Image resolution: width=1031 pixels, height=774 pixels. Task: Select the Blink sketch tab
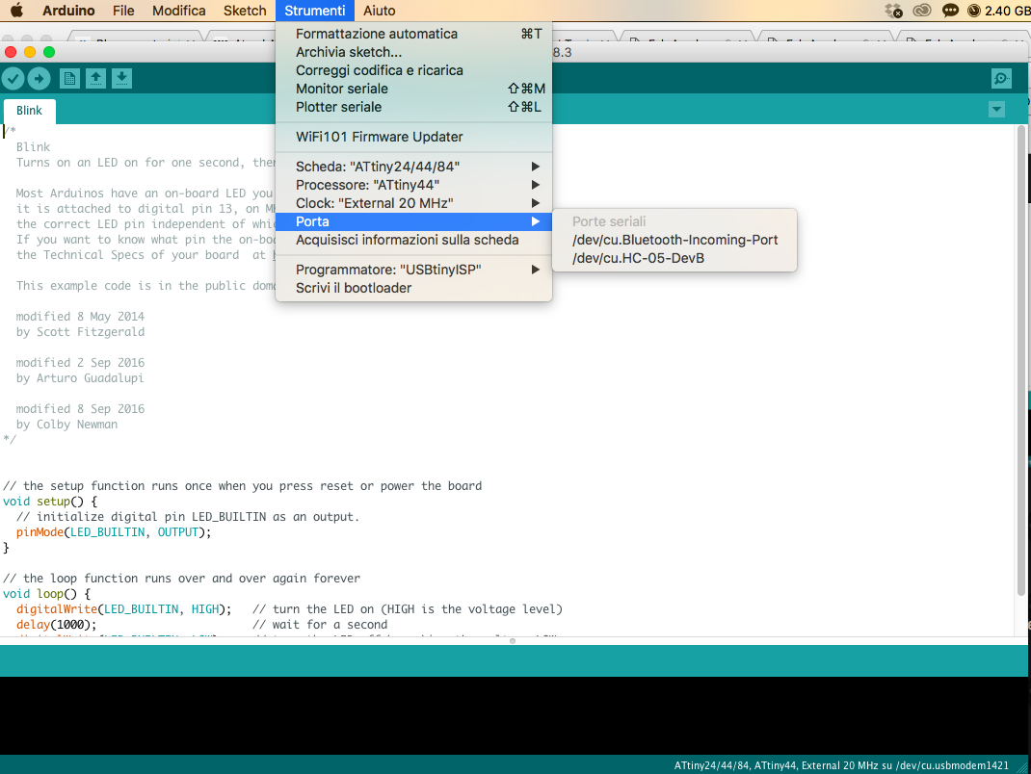point(29,111)
